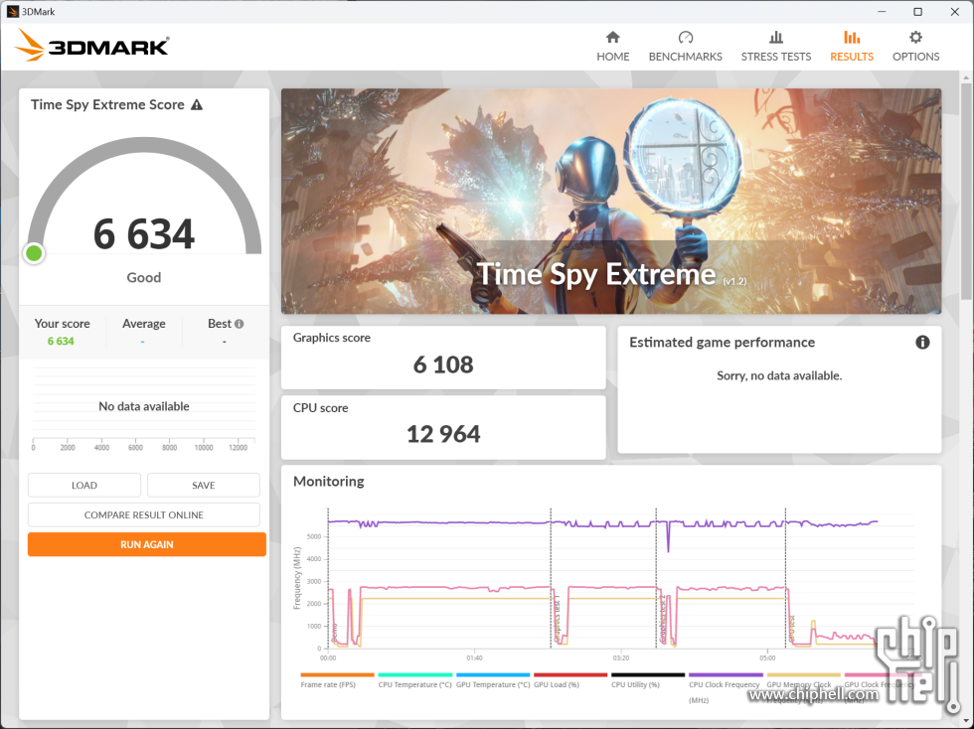The height and width of the screenshot is (729, 974).
Task: Click the v1.2 version text on banner
Action: coord(734,281)
